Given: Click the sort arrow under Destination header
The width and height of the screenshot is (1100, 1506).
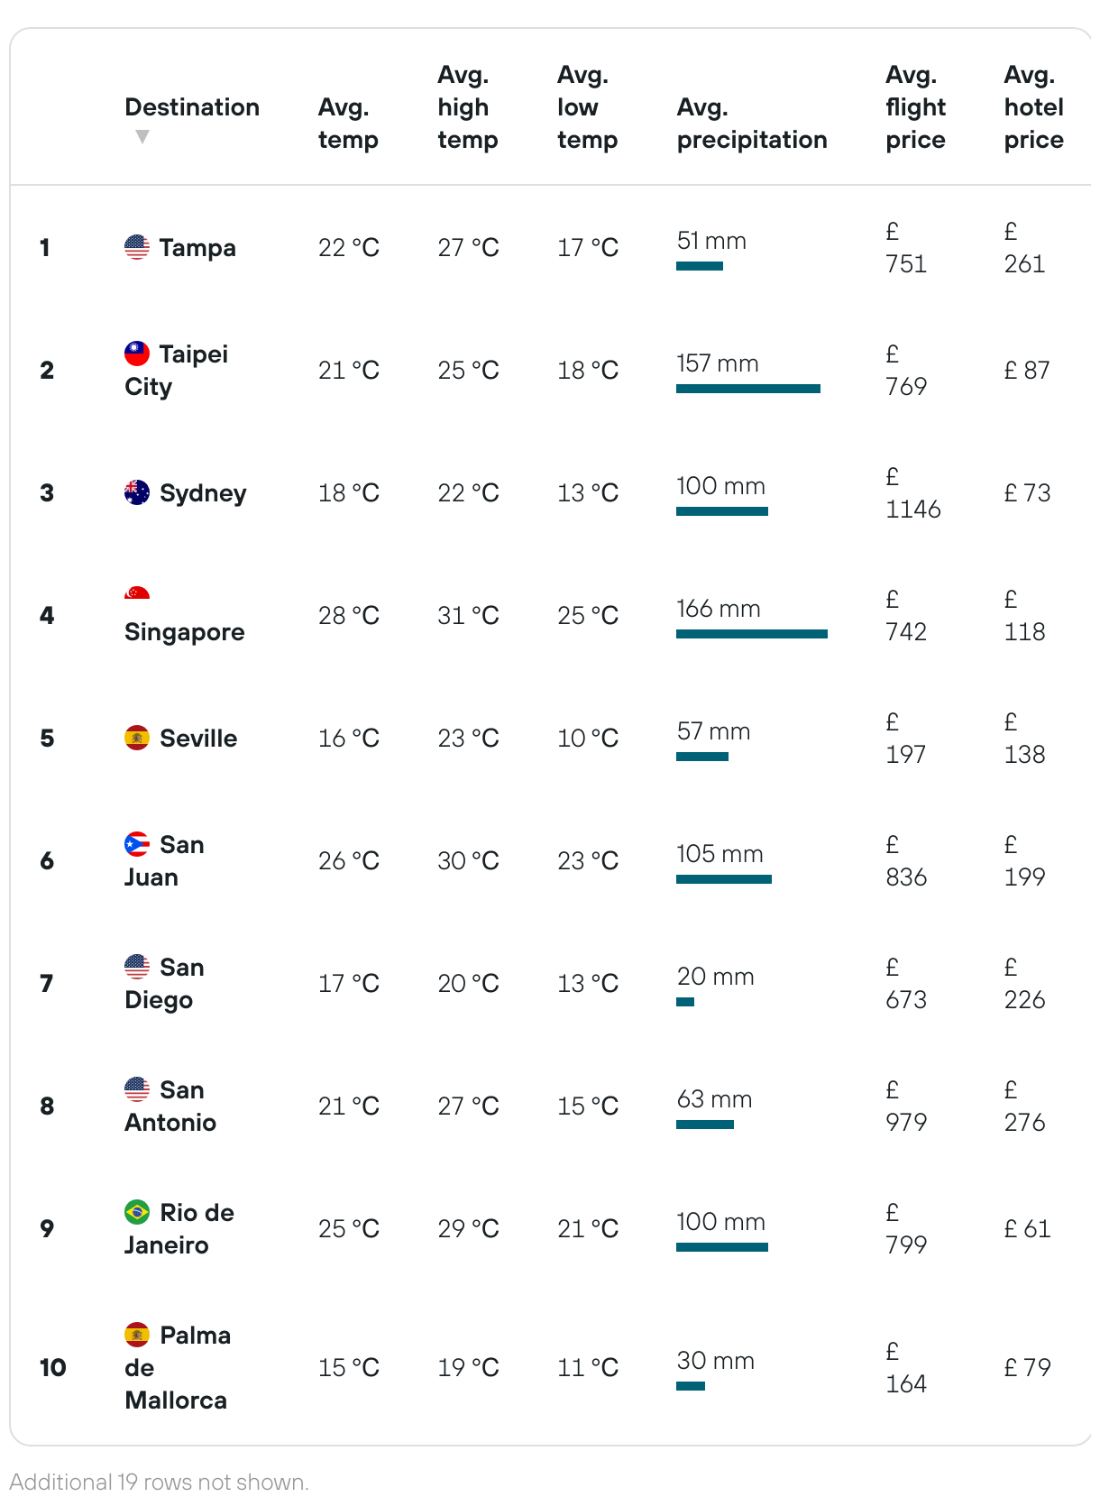Looking at the screenshot, I should [x=142, y=137].
